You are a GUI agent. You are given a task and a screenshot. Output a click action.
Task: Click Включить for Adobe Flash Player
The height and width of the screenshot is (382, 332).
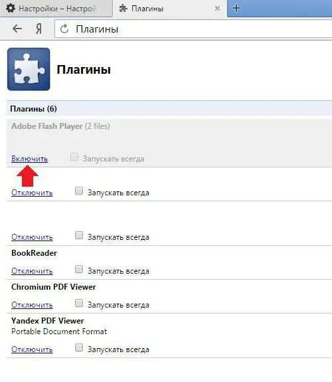29,159
